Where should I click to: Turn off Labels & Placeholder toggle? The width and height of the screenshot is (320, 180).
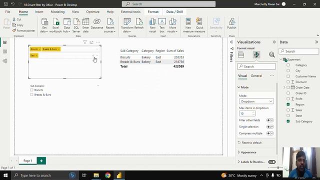[x=272, y=162]
